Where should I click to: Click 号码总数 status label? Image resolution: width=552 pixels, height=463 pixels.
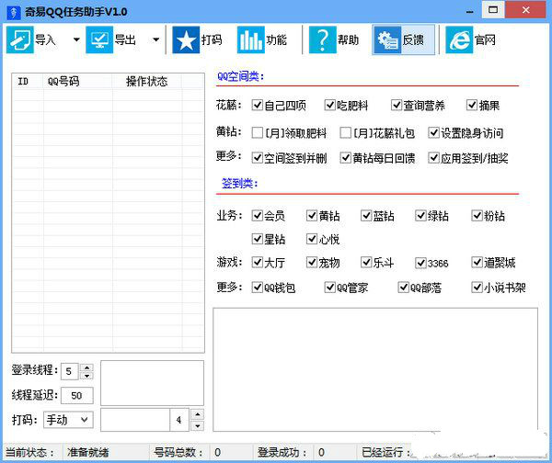(x=178, y=452)
